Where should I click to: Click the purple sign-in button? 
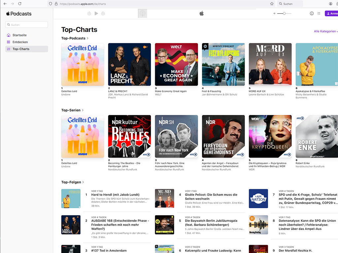(x=331, y=14)
